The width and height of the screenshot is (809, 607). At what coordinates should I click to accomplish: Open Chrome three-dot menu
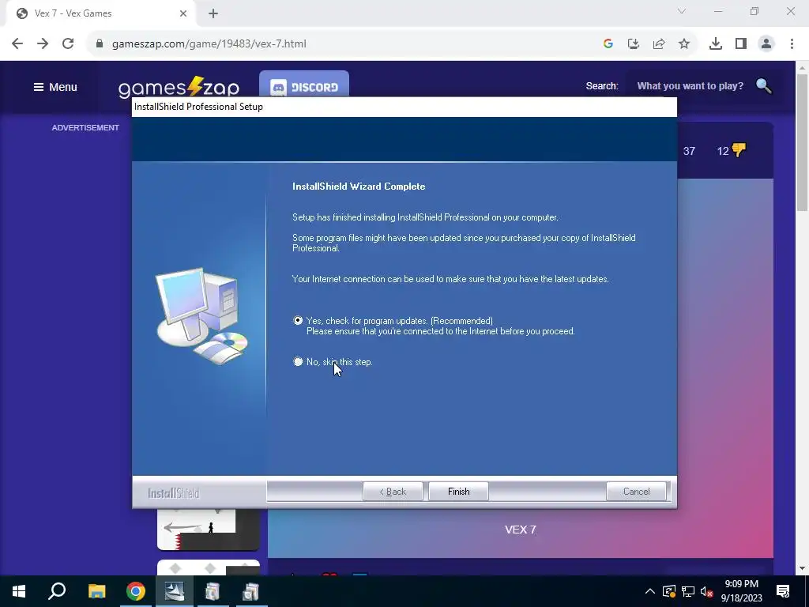(x=792, y=44)
